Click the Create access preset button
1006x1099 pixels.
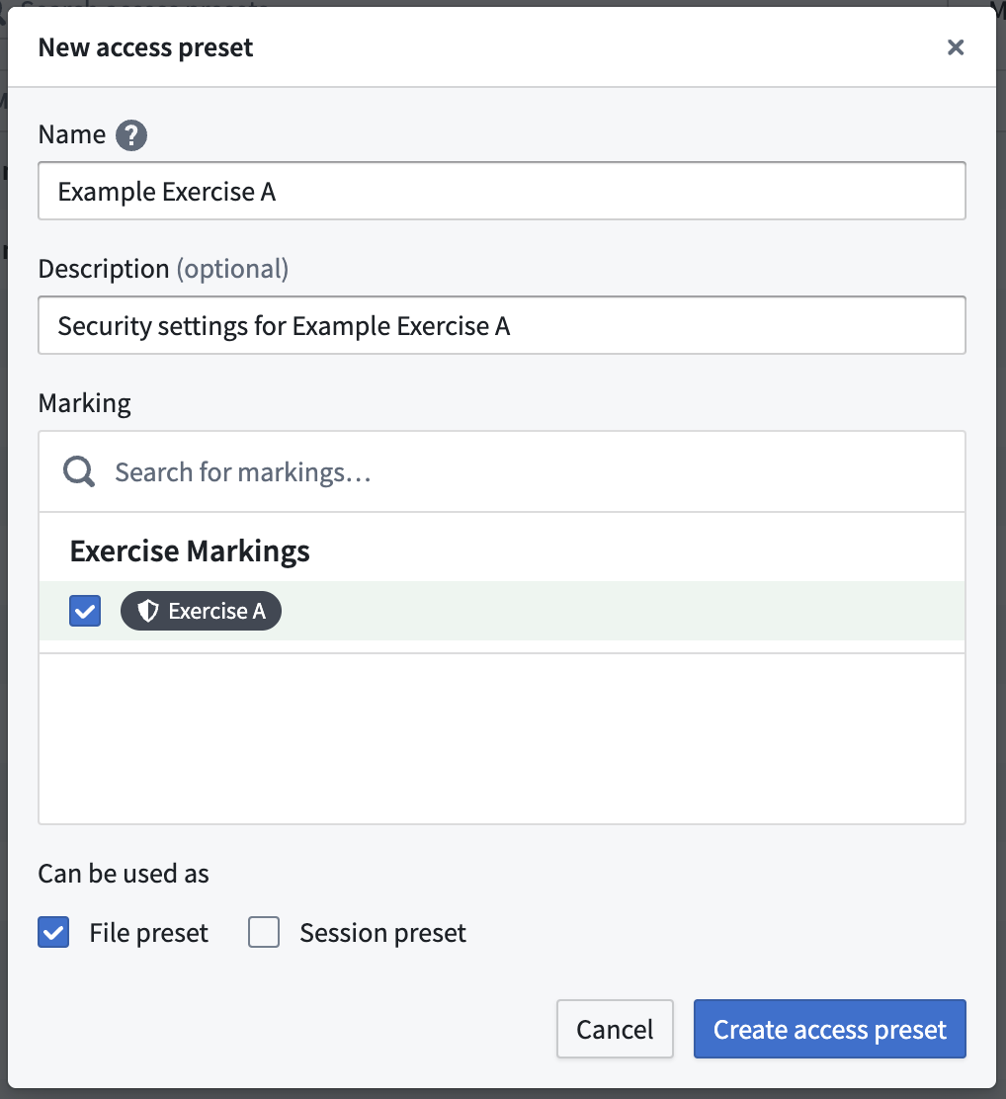[x=829, y=1029]
